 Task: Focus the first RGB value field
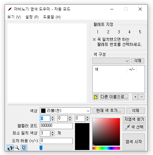click(x=45, y=119)
